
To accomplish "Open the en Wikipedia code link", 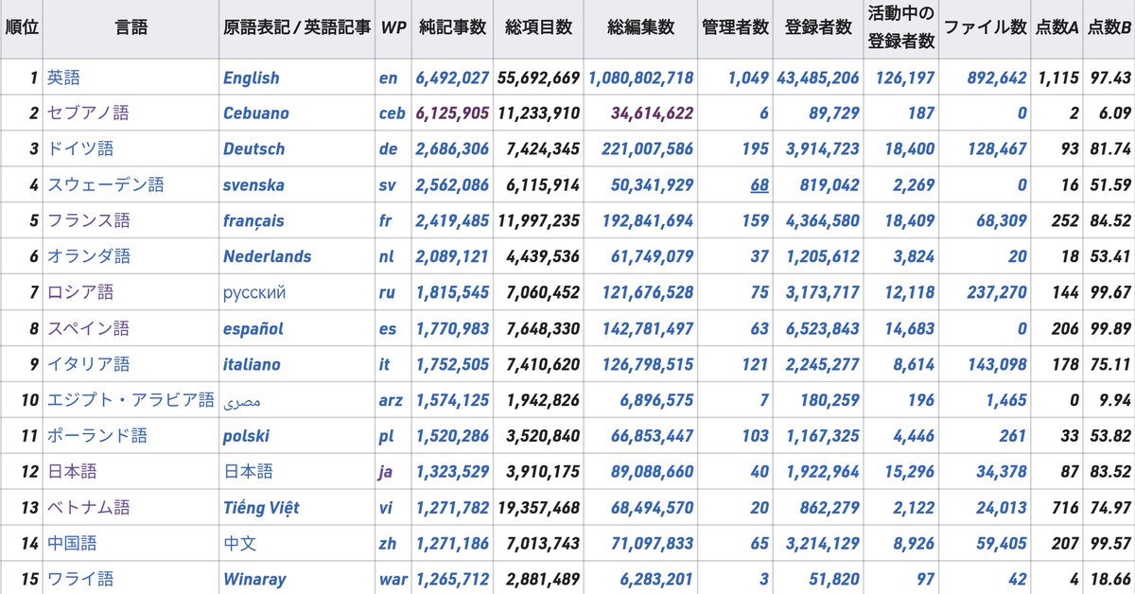I will (x=388, y=79).
